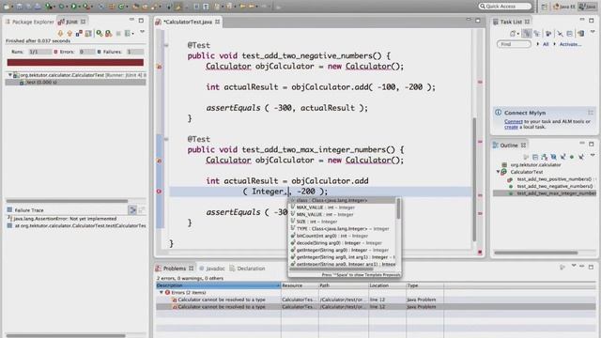Toggle Scroll Lock in JUnit view

pos(88,34)
